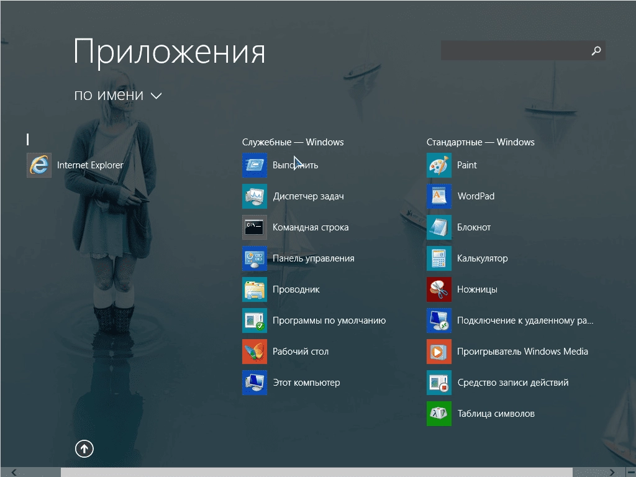Click the horizontal scrollbar thumb
Image resolution: width=636 pixels, height=477 pixels.
316,472
